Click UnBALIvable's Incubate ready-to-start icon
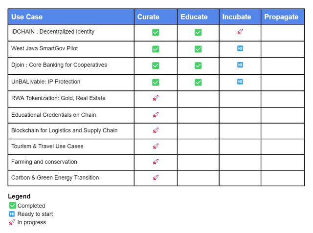The height and width of the screenshot is (233, 313). point(240,82)
